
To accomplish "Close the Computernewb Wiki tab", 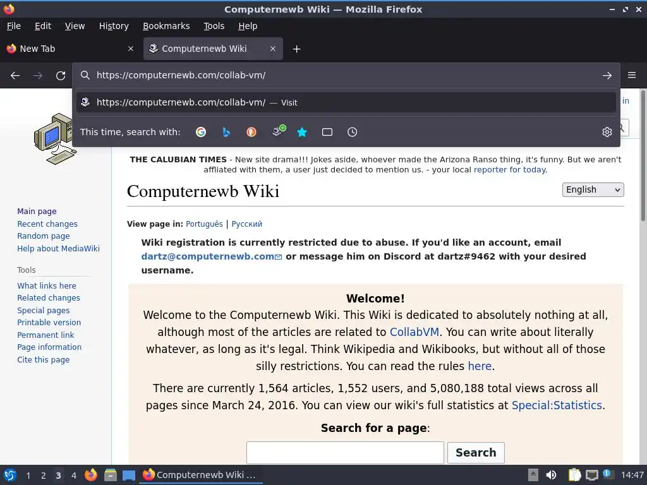I will point(273,49).
